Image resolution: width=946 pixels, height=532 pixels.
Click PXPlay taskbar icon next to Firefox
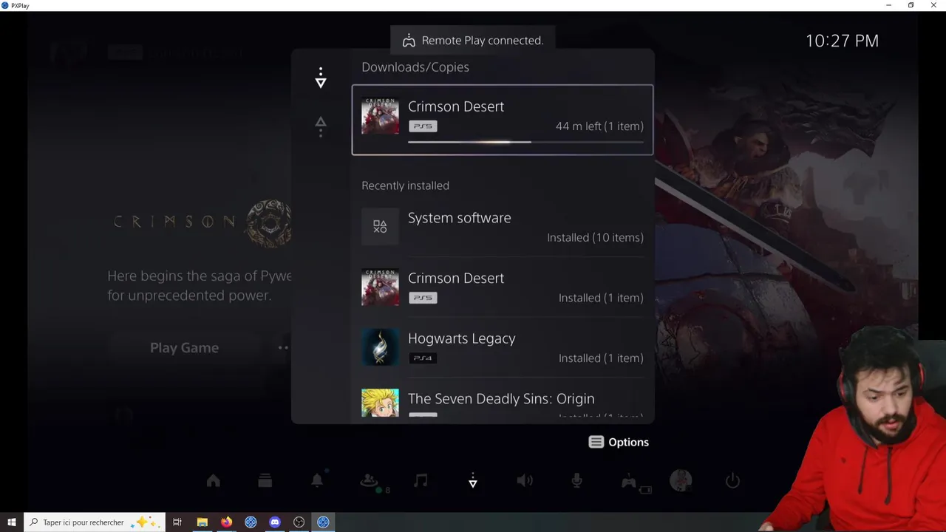[x=251, y=522]
